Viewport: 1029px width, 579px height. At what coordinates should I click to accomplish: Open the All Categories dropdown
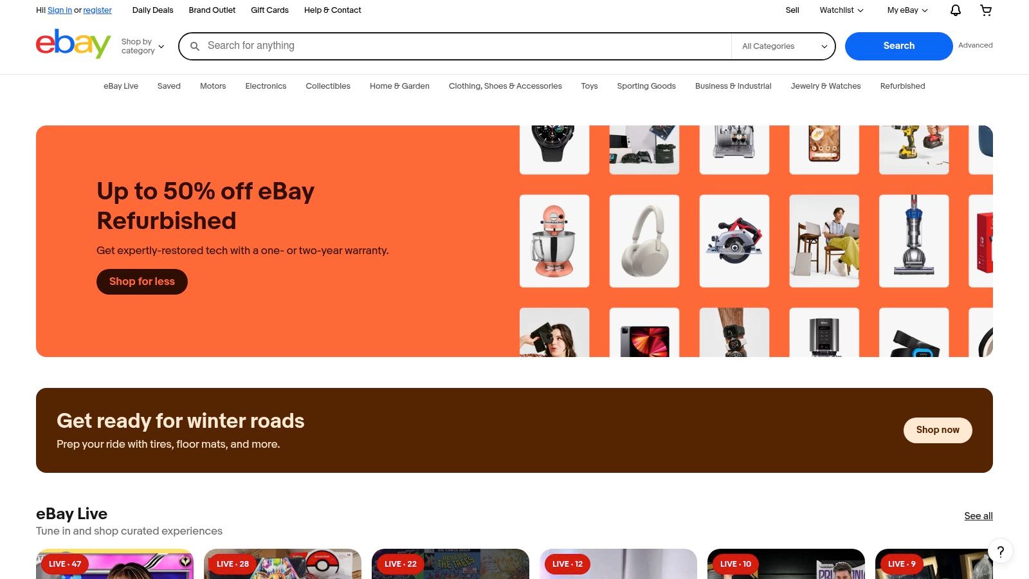(783, 46)
